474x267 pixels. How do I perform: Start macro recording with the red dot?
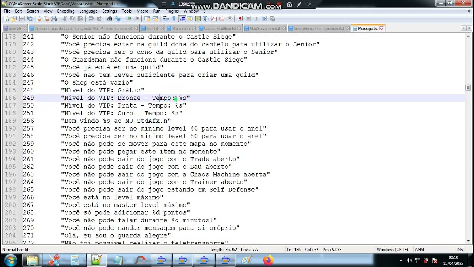pyautogui.click(x=240, y=19)
